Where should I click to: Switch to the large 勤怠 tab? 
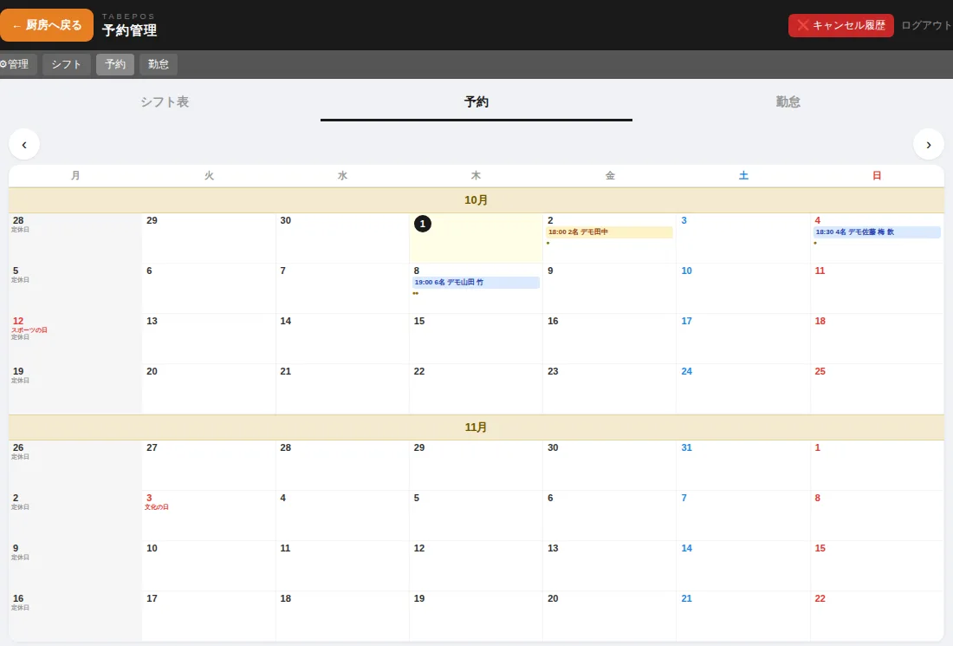[x=788, y=101]
